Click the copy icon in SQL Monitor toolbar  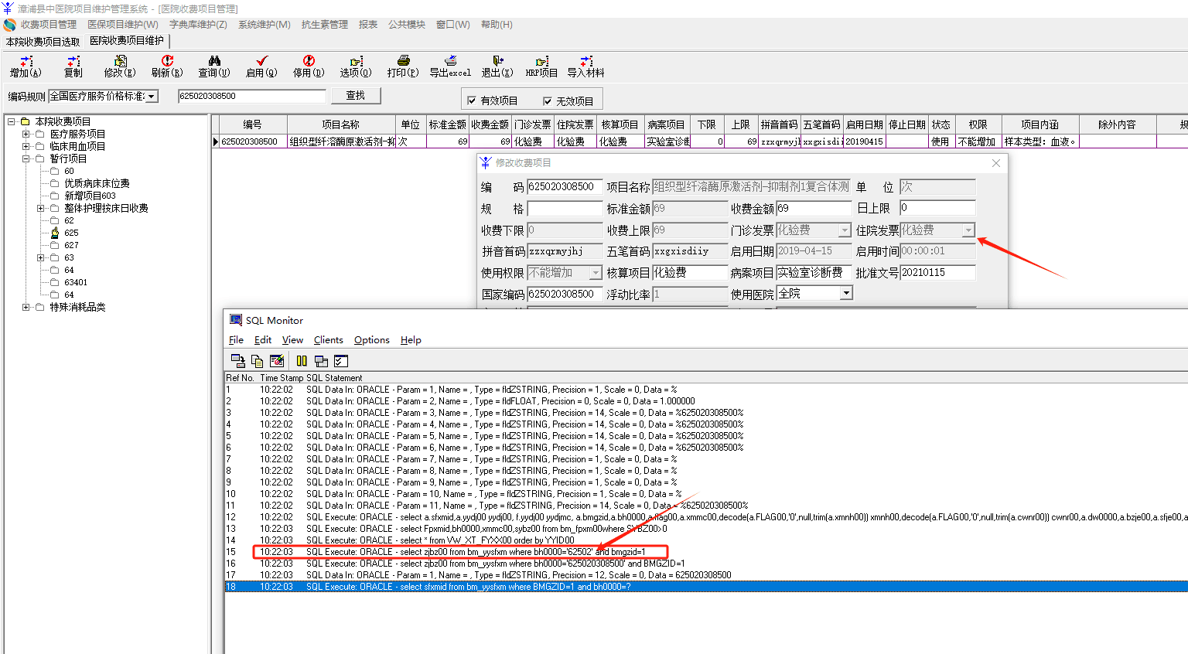click(x=258, y=361)
